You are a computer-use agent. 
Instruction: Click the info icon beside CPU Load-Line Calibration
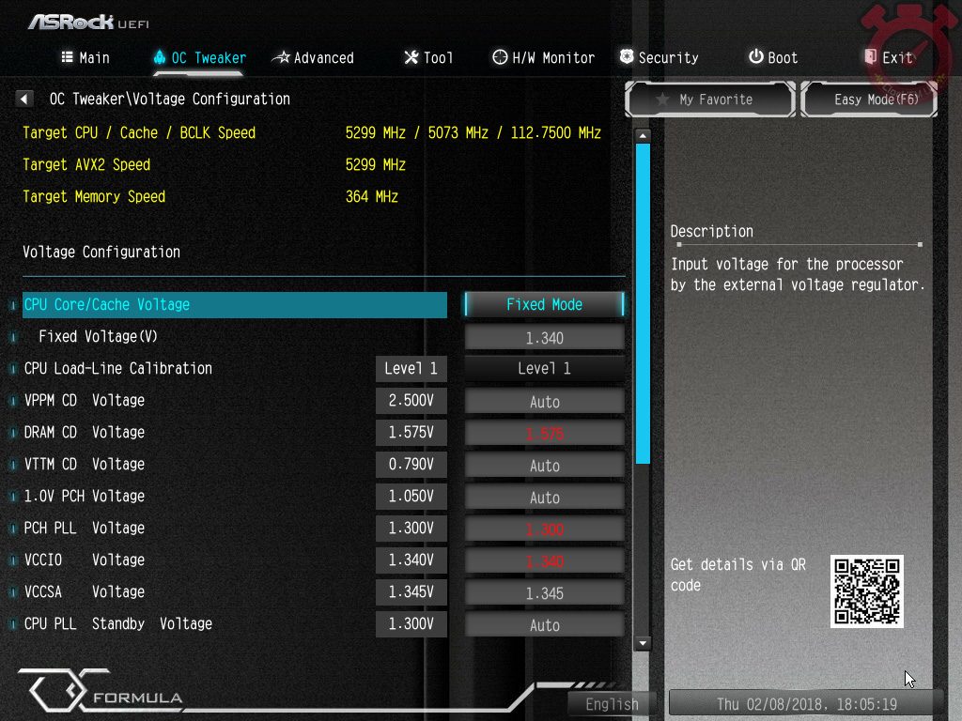click(13, 369)
